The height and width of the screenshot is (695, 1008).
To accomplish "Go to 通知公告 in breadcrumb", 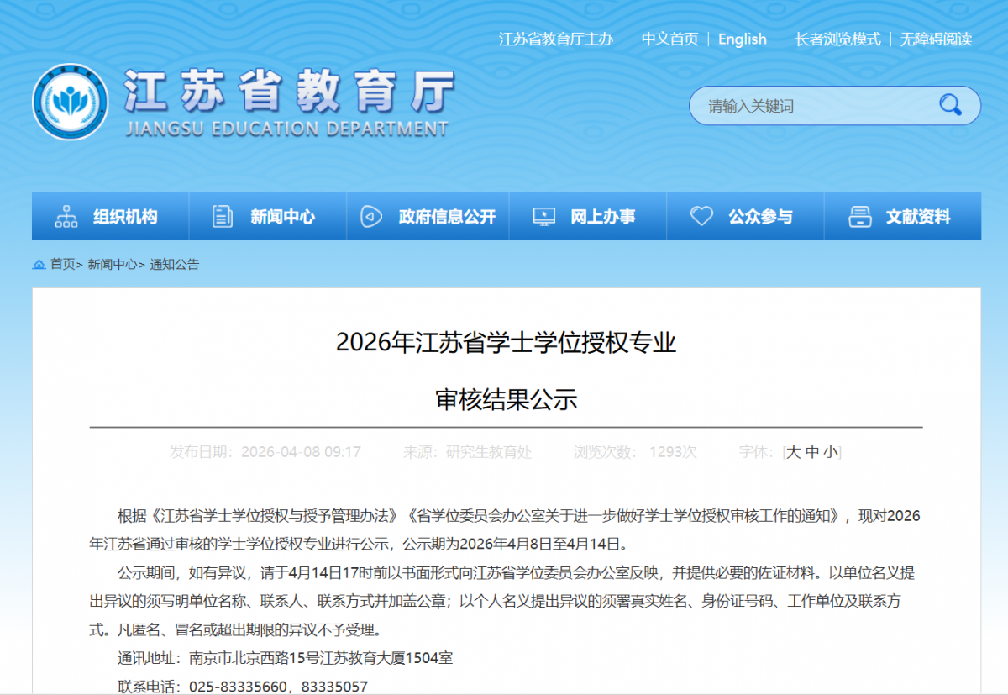I will pos(175,265).
